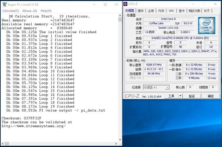Screen dimensions: 222x147
Task: Click the i5-8600K CPU specification field
Action: click(180, 38)
